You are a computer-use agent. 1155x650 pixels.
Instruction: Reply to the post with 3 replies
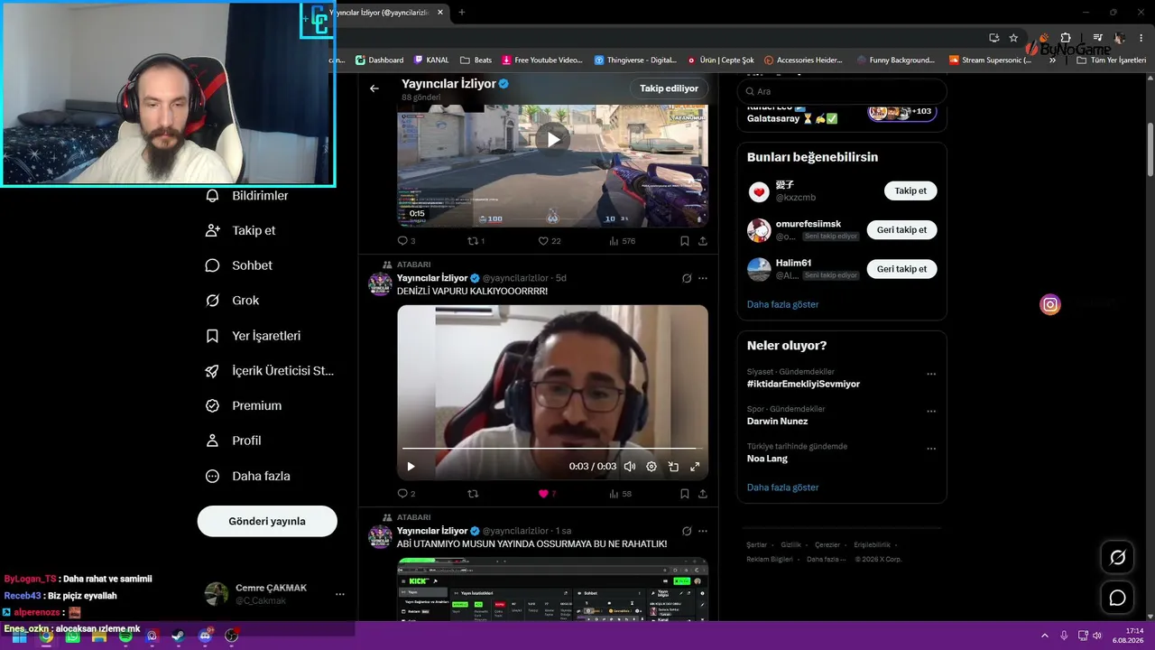(406, 241)
